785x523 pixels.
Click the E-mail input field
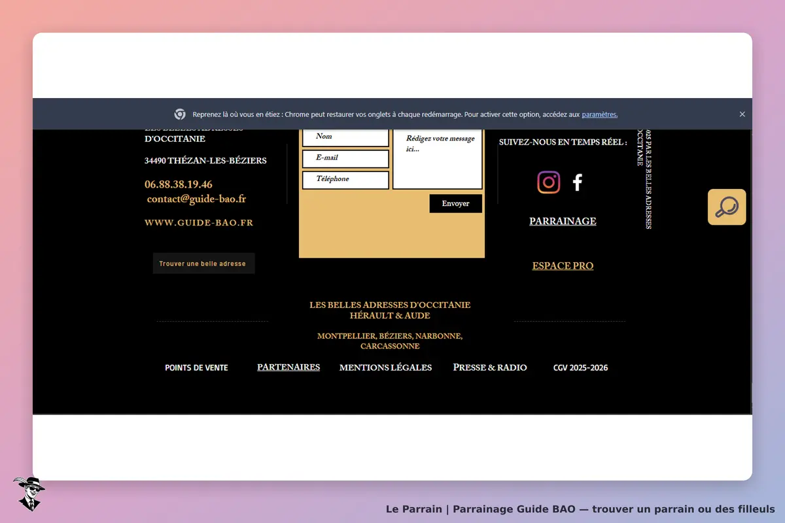(x=345, y=159)
